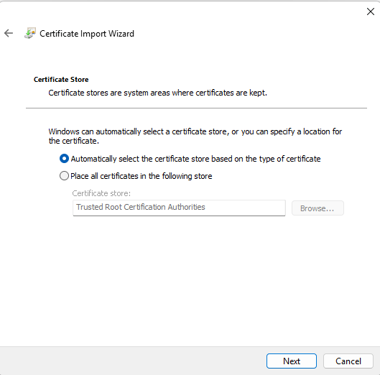380x375 pixels.
Task: Focus the Trusted Root Certification Authorities field
Action: 179,208
